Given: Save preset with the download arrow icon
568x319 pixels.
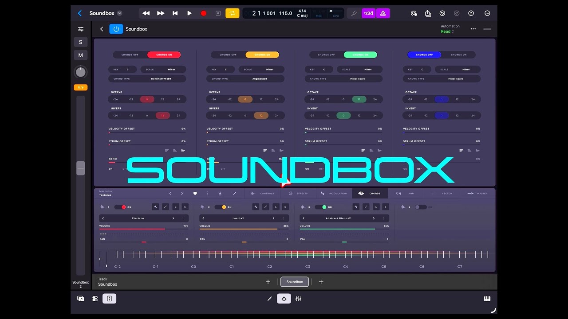Looking at the screenshot, I should 220,194.
